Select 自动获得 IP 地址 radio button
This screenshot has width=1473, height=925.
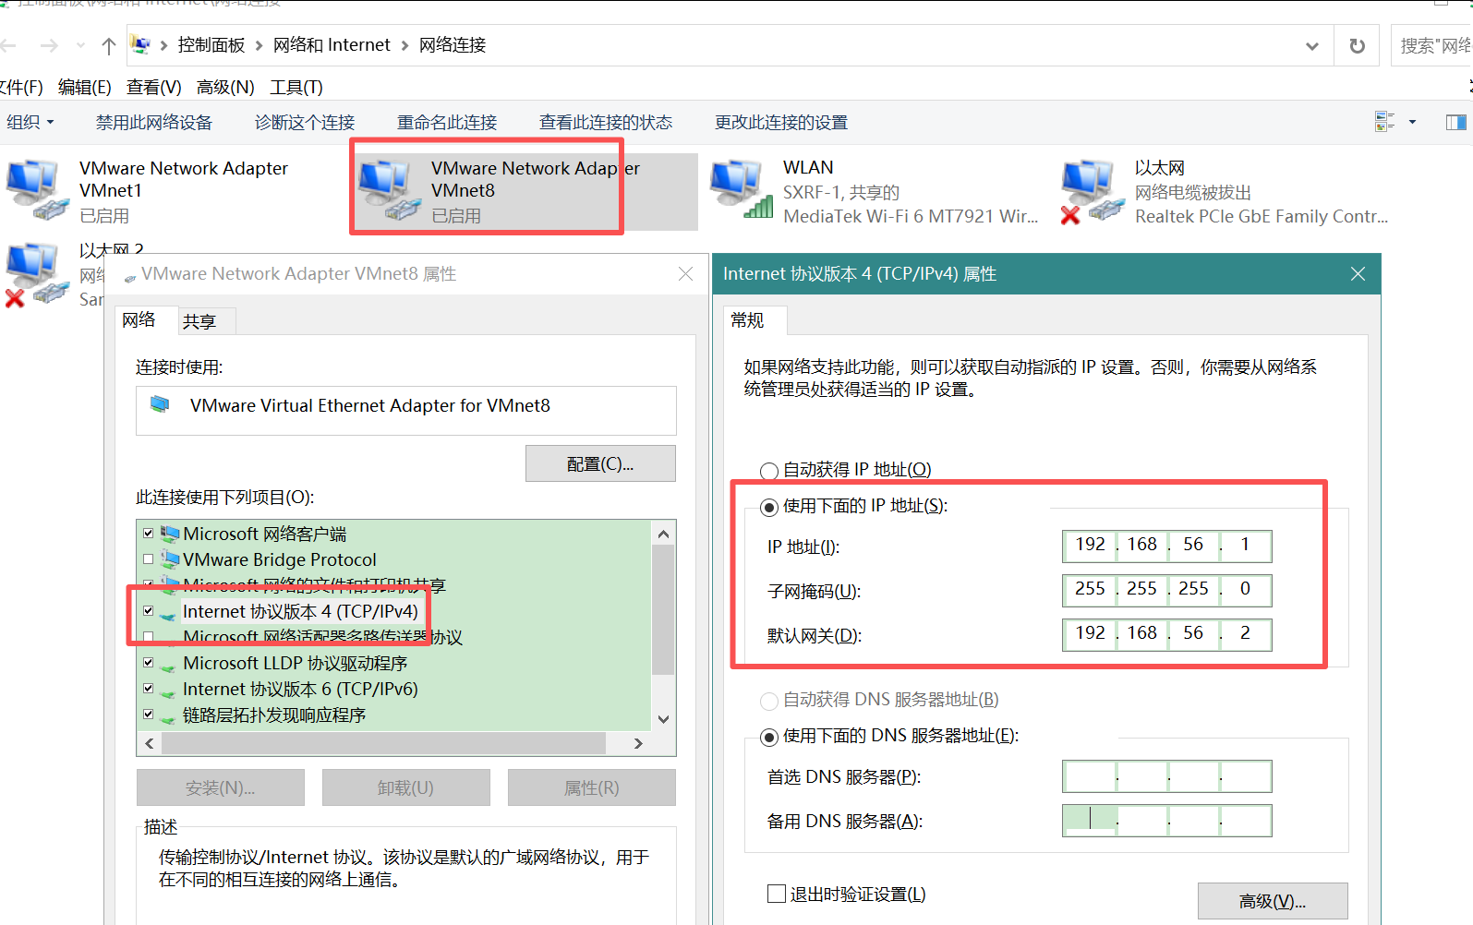click(768, 471)
